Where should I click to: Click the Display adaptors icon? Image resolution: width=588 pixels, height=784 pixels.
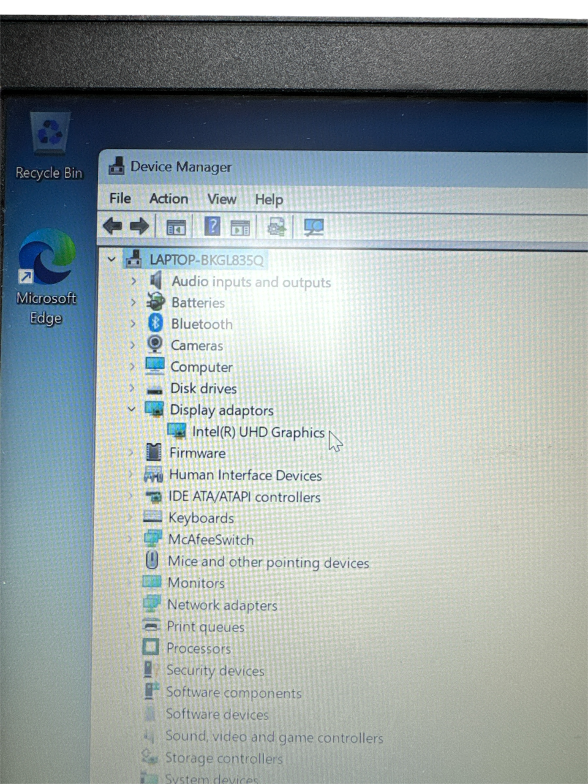[x=154, y=409]
